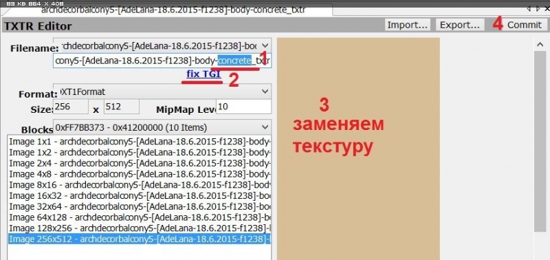Select the Image 64x128 block entry
The height and width of the screenshot is (260, 550).
140,217
